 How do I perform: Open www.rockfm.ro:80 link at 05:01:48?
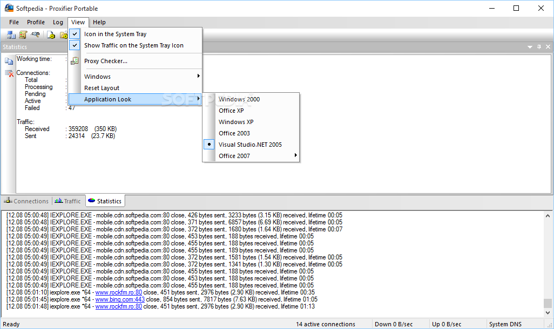[119, 306]
